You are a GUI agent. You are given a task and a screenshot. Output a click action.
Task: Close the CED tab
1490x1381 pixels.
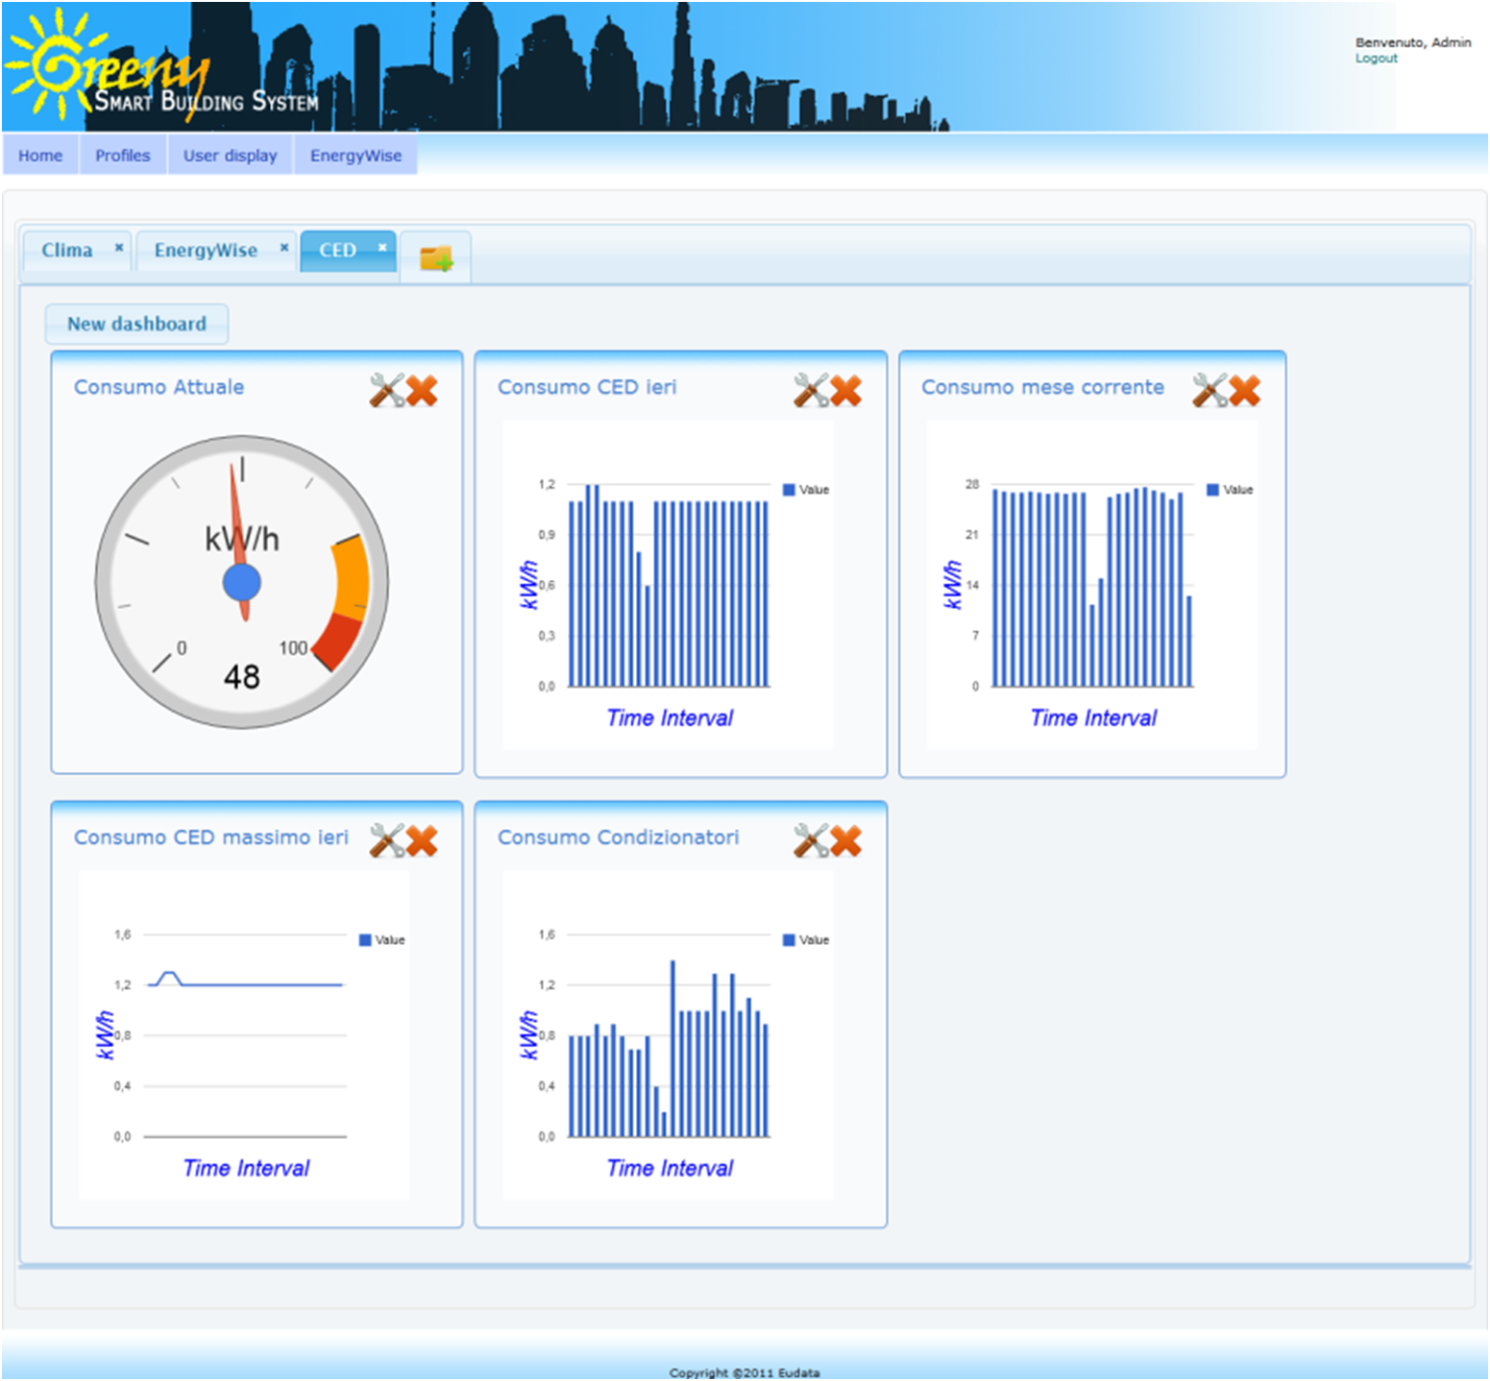(x=382, y=248)
